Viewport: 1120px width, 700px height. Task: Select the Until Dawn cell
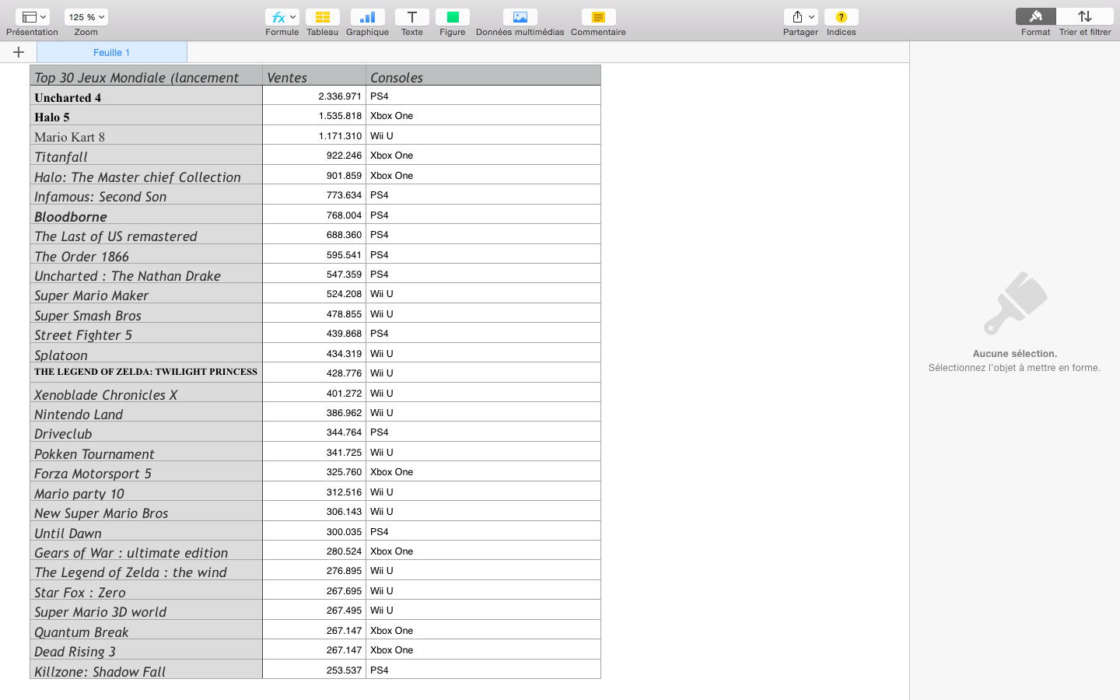[x=146, y=531]
